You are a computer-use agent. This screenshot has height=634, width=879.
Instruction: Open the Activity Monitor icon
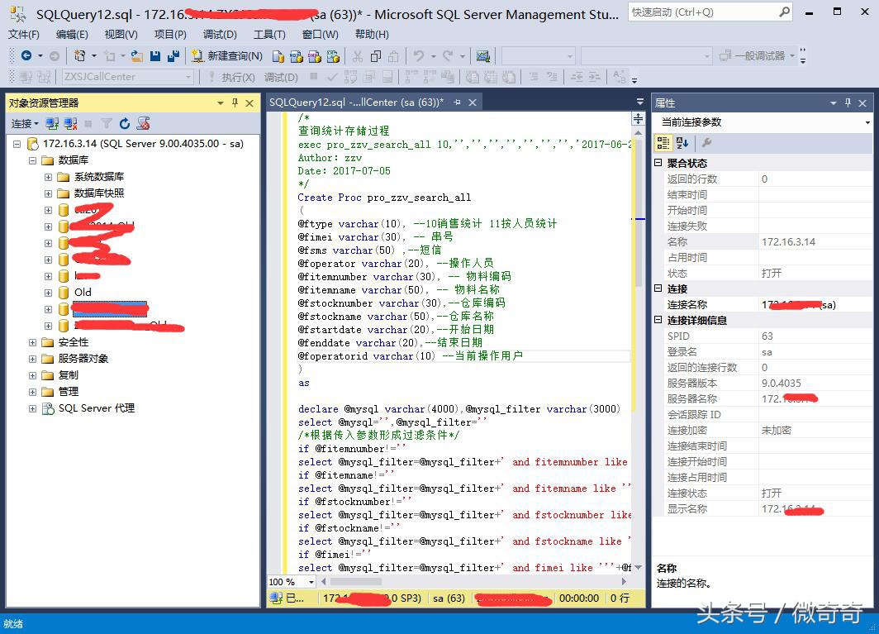(x=482, y=56)
